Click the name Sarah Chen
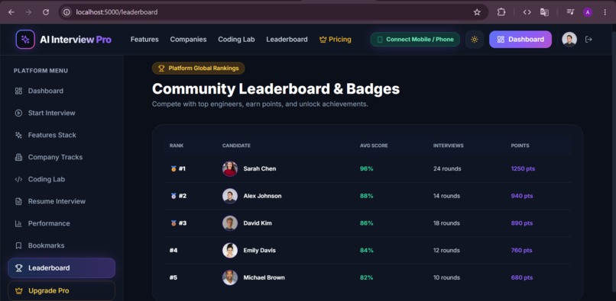The width and height of the screenshot is (616, 301). (x=260, y=168)
